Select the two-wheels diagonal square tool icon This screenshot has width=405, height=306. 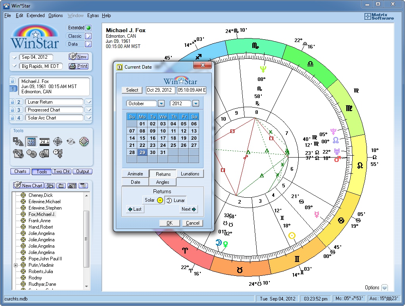(x=18, y=154)
